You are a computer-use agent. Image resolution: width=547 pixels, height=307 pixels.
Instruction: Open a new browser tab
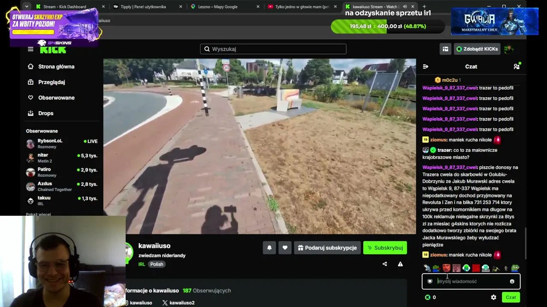pos(424,7)
